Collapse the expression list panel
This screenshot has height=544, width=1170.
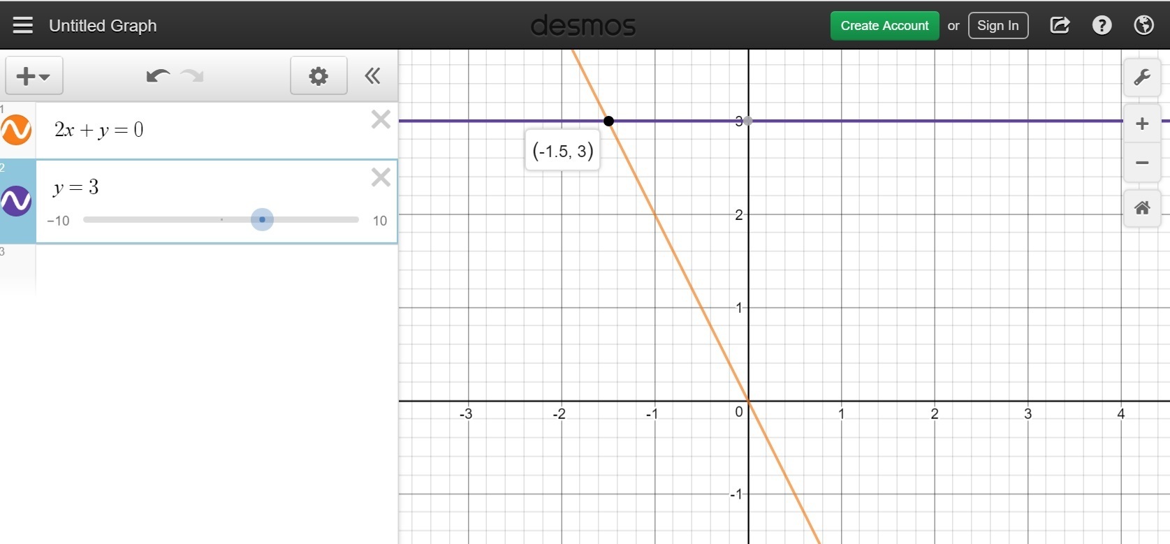(x=372, y=75)
